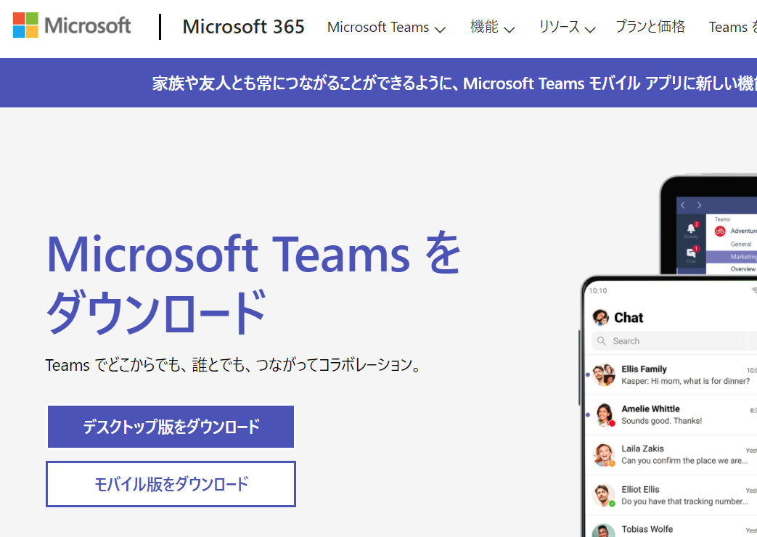The image size is (757, 537).
Task: Select the General channel in tablet mockup
Action: (x=740, y=244)
